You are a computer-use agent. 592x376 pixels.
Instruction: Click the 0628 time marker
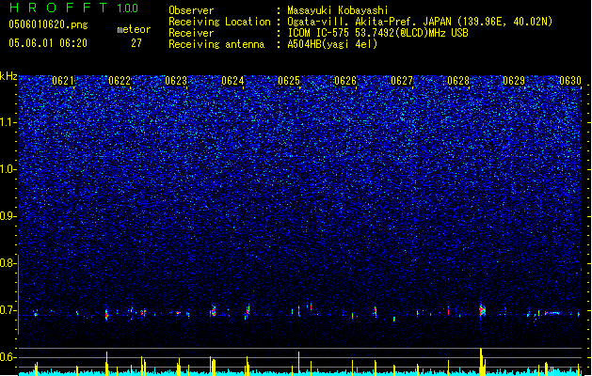458,81
